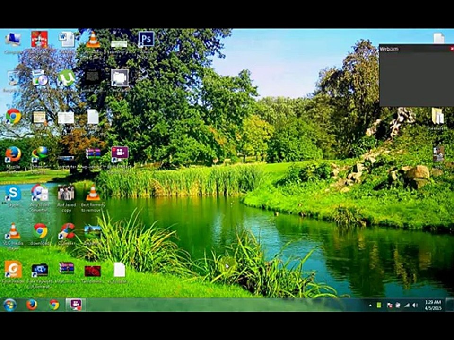Open the Computer desktop icon
Image resolution: width=454 pixels, height=340 pixels.
pyautogui.click(x=13, y=40)
